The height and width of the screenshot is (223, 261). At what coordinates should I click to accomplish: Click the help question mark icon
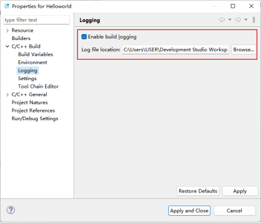coord(11,210)
